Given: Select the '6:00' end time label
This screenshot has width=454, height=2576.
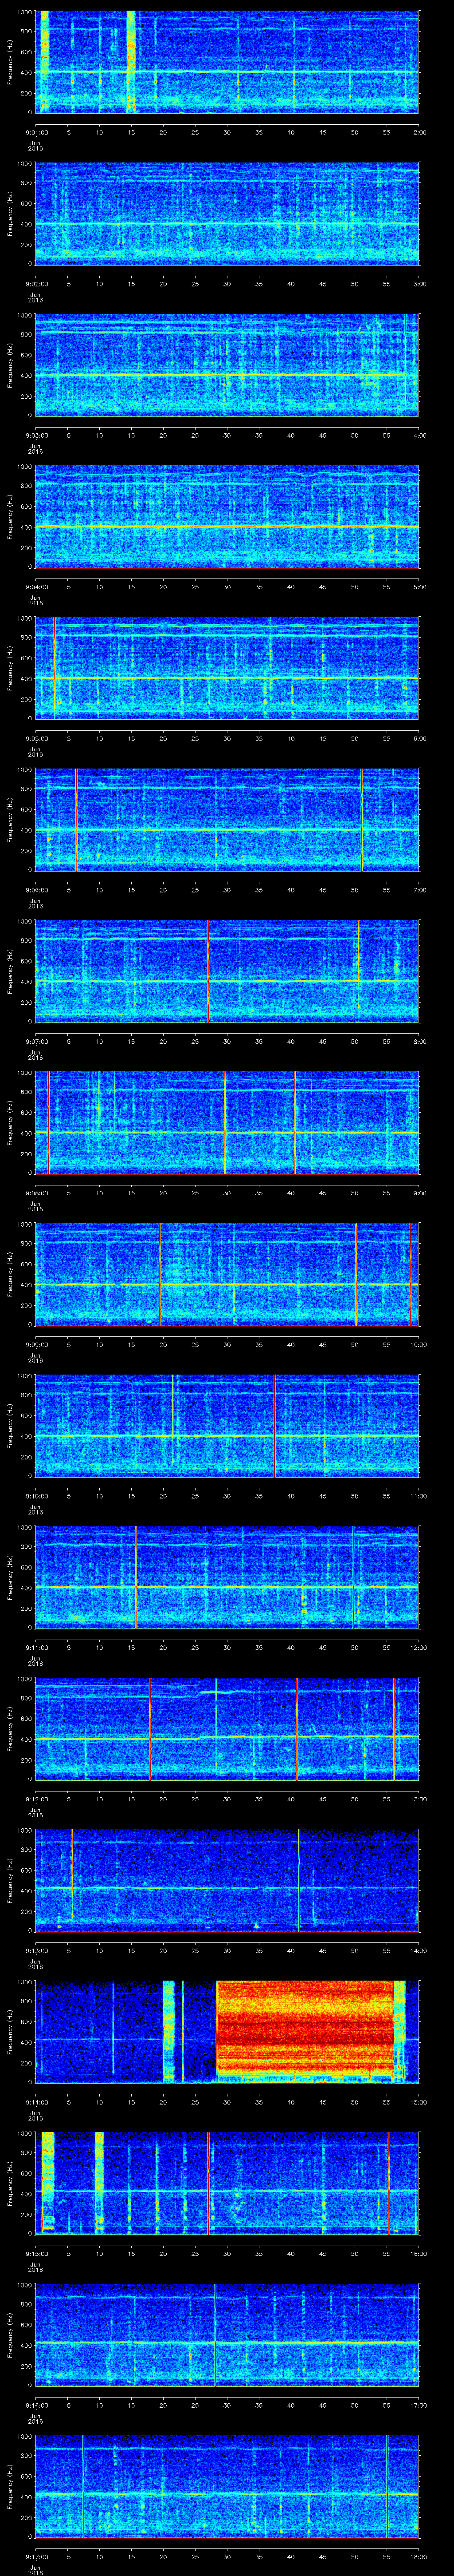Looking at the screenshot, I should point(419,739).
